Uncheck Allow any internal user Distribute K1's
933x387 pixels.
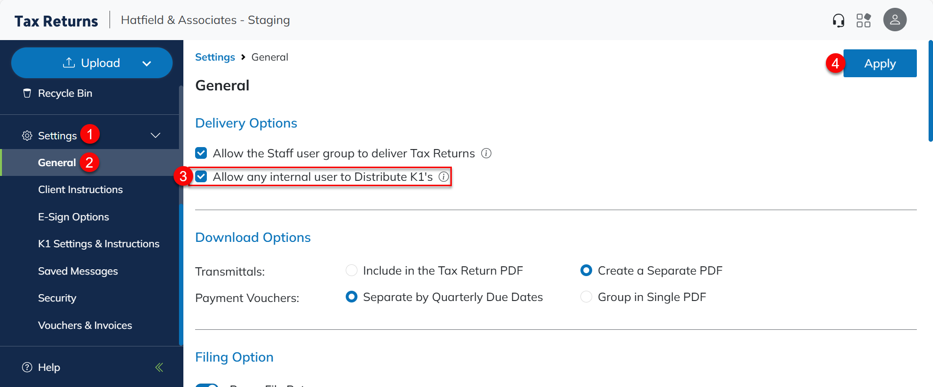point(201,177)
